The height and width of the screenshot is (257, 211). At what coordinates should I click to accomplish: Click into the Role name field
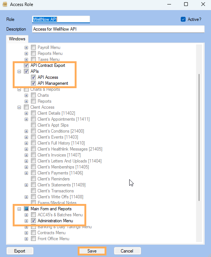pos(61,19)
